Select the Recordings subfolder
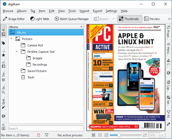 [x=40, y=65]
